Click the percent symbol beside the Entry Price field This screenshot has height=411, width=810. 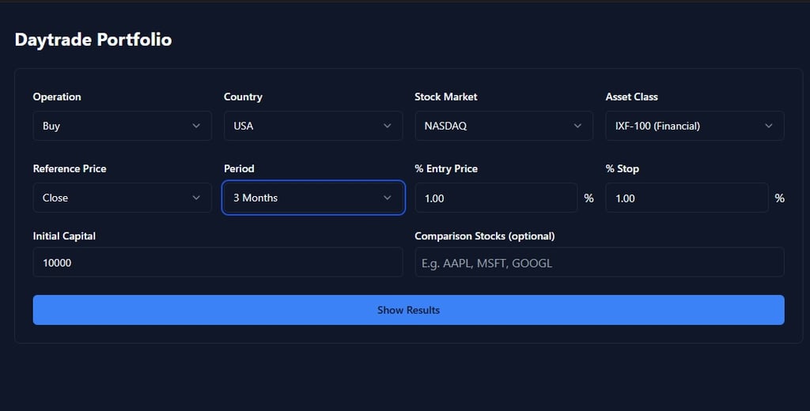(x=589, y=198)
